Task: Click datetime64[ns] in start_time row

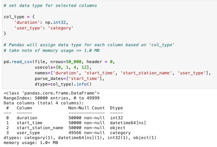Action: tap(128, 123)
